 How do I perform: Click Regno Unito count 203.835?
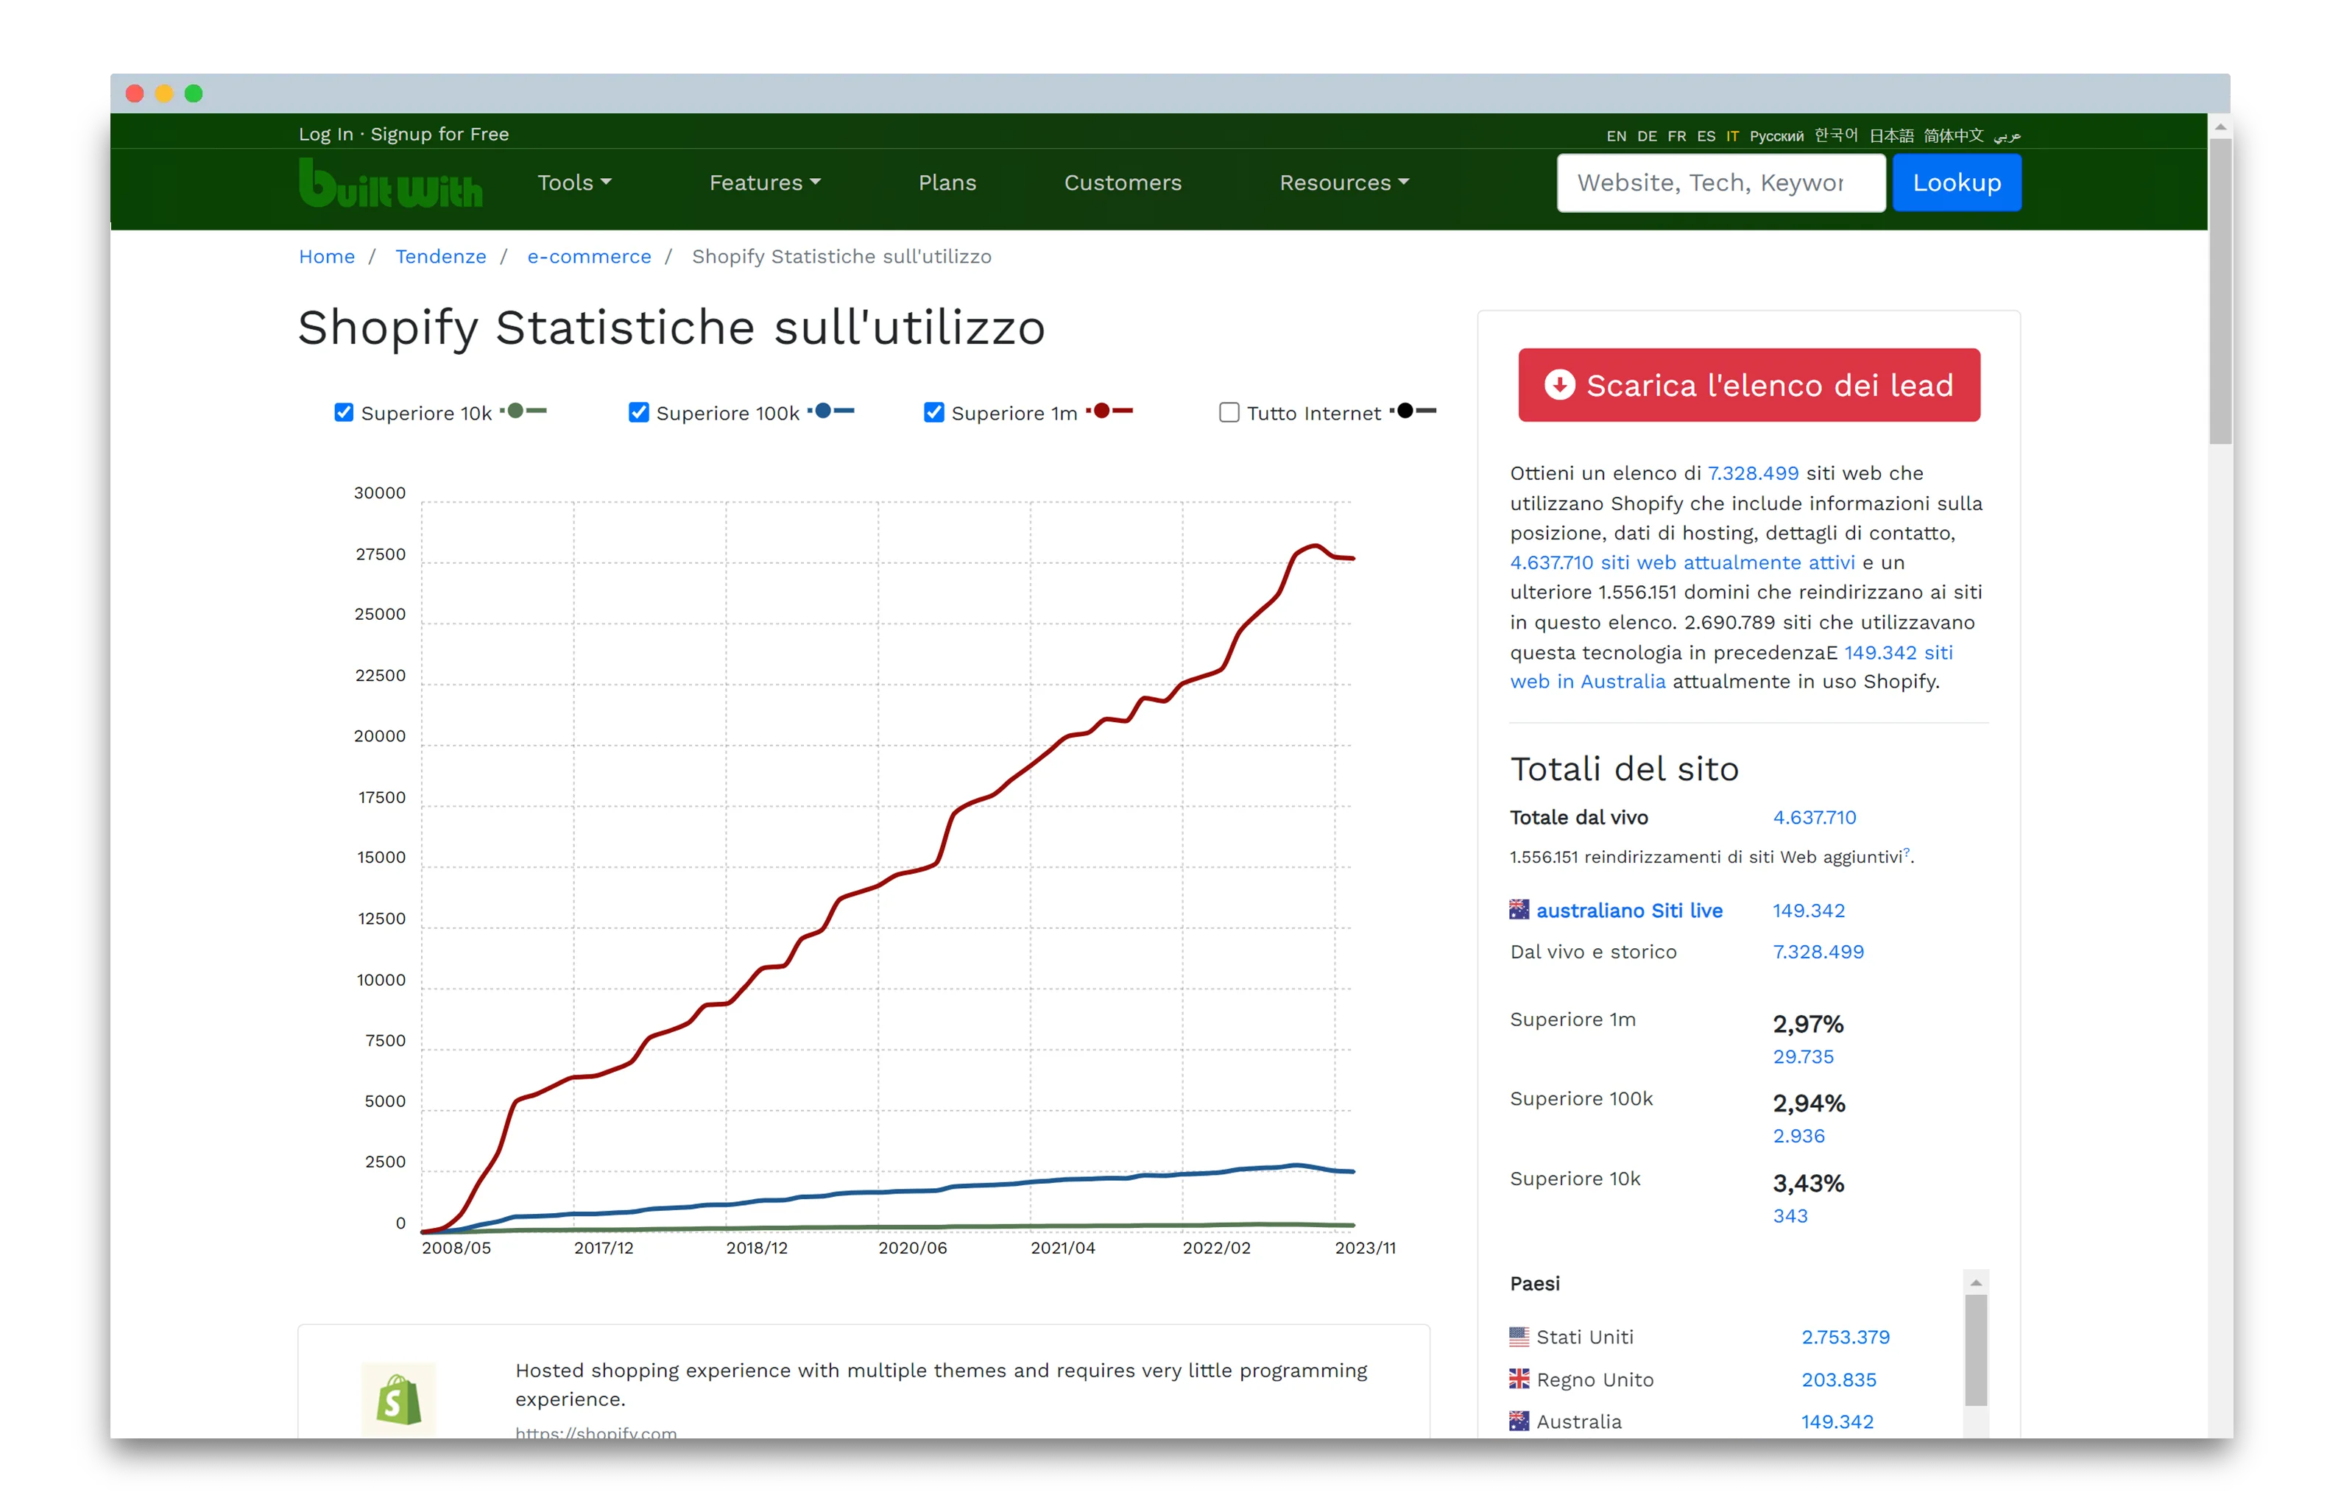pos(1837,1379)
